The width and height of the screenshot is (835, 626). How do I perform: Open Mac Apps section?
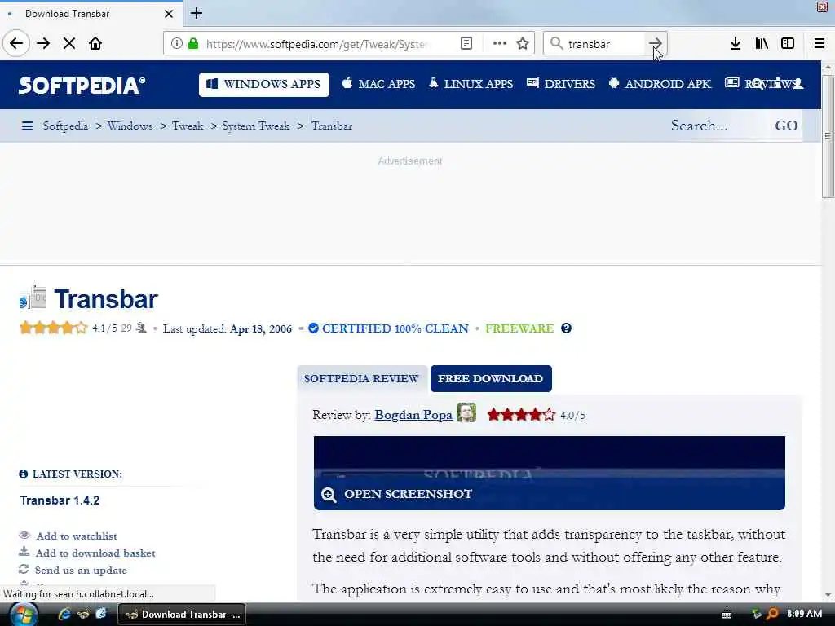(378, 84)
